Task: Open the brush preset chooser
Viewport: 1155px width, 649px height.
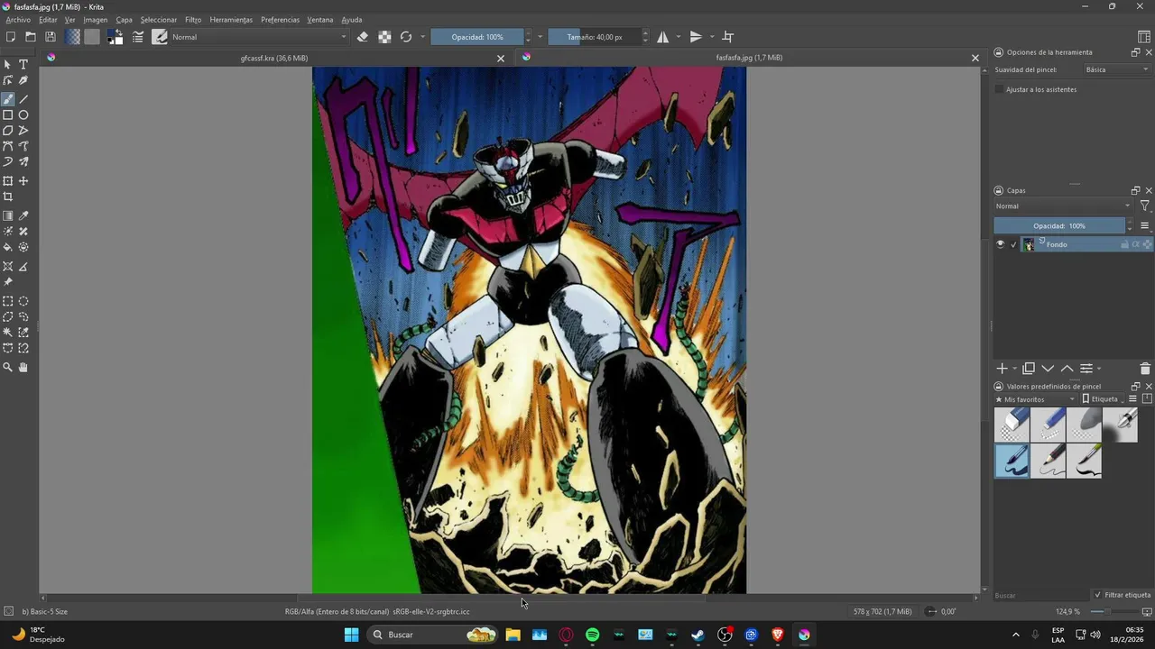Action: (160, 37)
